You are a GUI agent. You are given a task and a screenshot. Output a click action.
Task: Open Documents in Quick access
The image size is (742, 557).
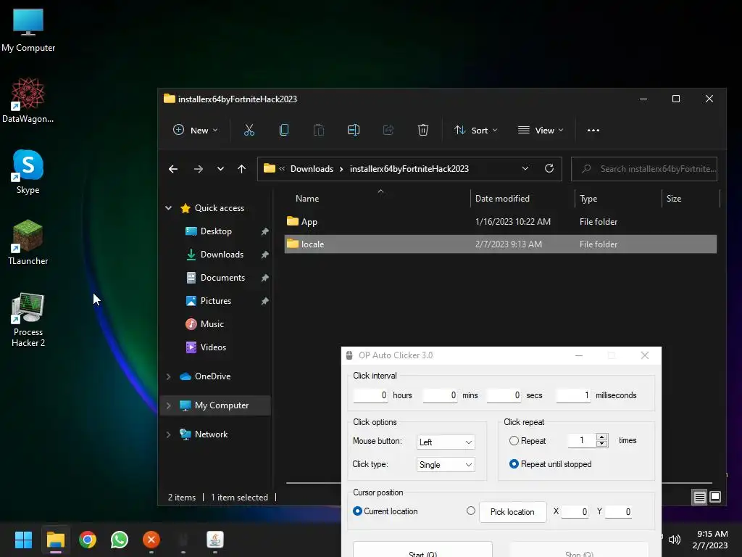pos(222,278)
